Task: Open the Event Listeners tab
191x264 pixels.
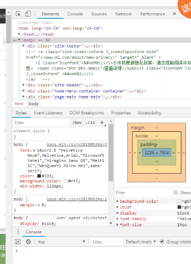Action: coord(48,113)
